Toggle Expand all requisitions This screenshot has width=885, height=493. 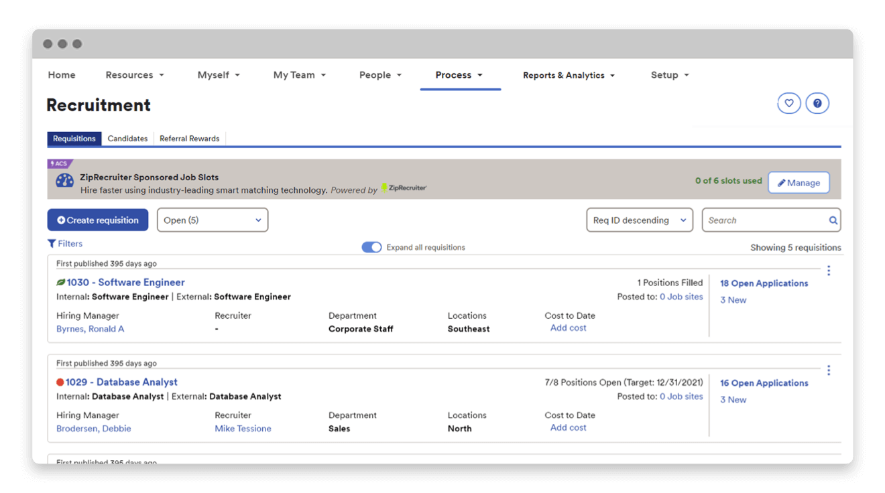click(371, 246)
